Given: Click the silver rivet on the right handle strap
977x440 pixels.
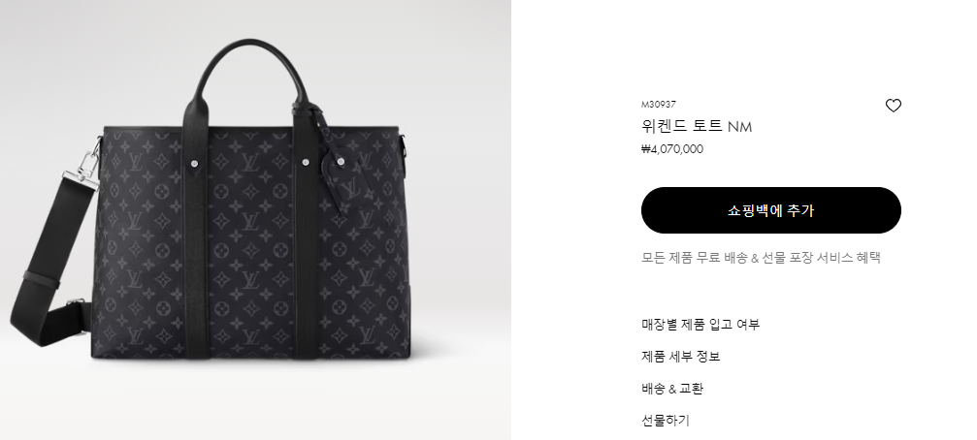Looking at the screenshot, I should (306, 163).
